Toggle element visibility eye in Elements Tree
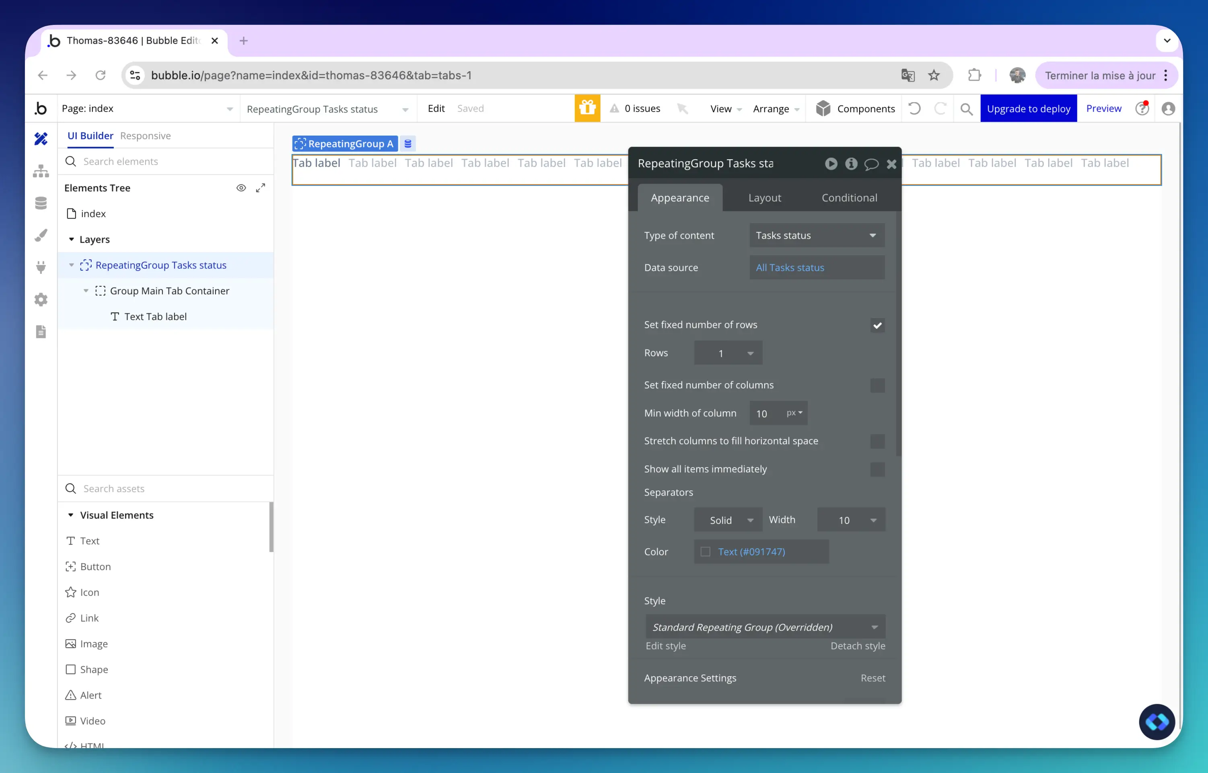The height and width of the screenshot is (773, 1208). pos(241,188)
